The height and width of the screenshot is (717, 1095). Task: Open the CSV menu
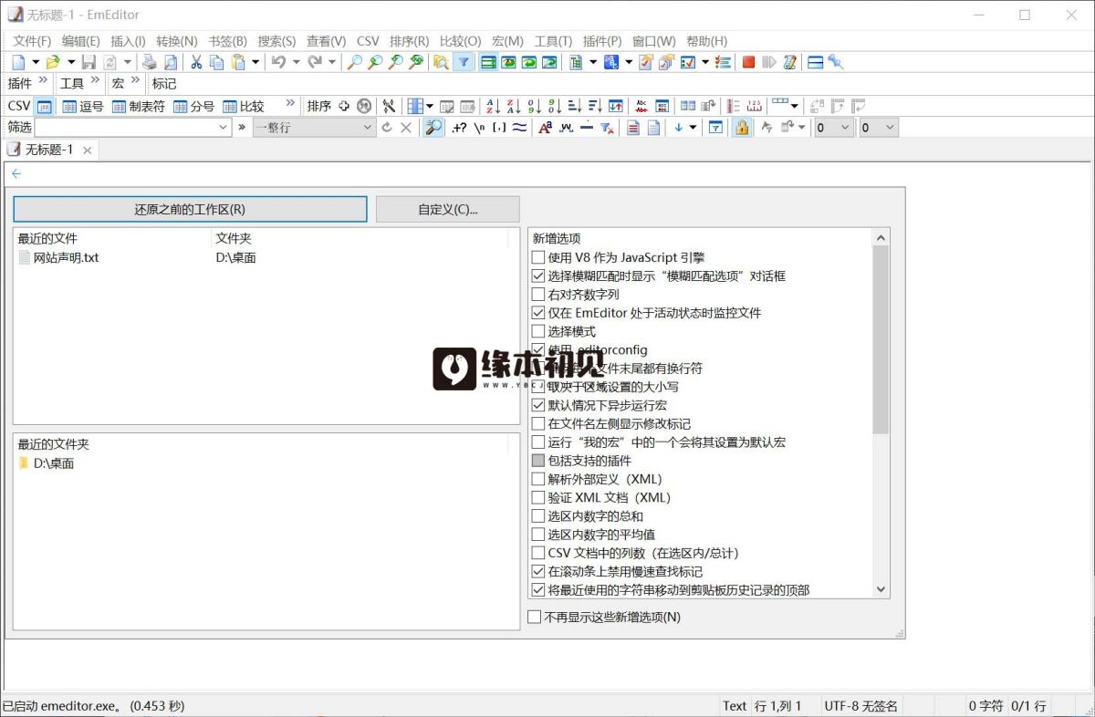tap(368, 41)
